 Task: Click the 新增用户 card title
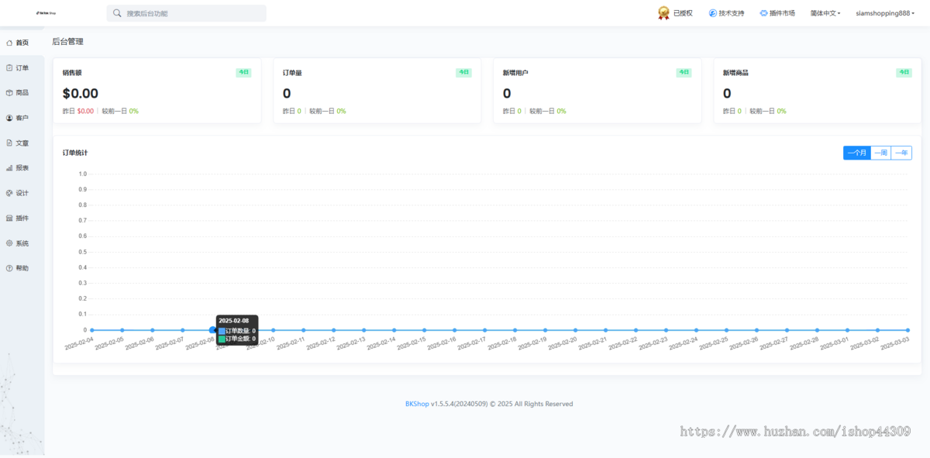pyautogui.click(x=515, y=73)
